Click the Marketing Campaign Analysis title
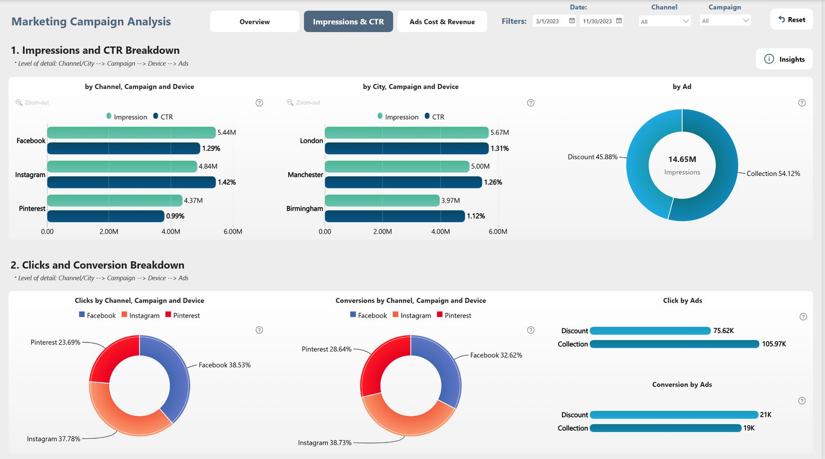825x459 pixels. coord(91,22)
